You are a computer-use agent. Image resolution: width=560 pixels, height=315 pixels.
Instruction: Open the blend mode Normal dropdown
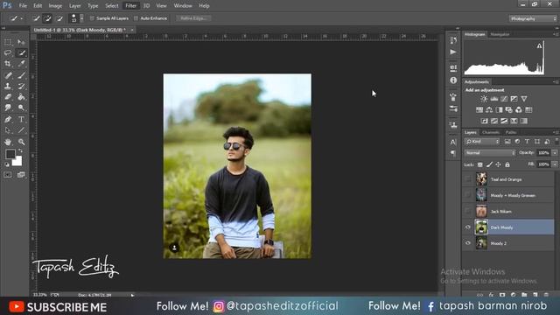(x=490, y=153)
